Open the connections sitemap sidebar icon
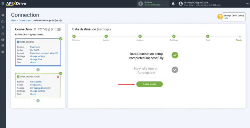The image size is (250, 128). tap(3, 21)
